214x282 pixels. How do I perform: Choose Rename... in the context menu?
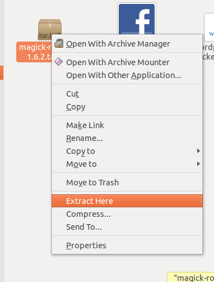pos(127,138)
